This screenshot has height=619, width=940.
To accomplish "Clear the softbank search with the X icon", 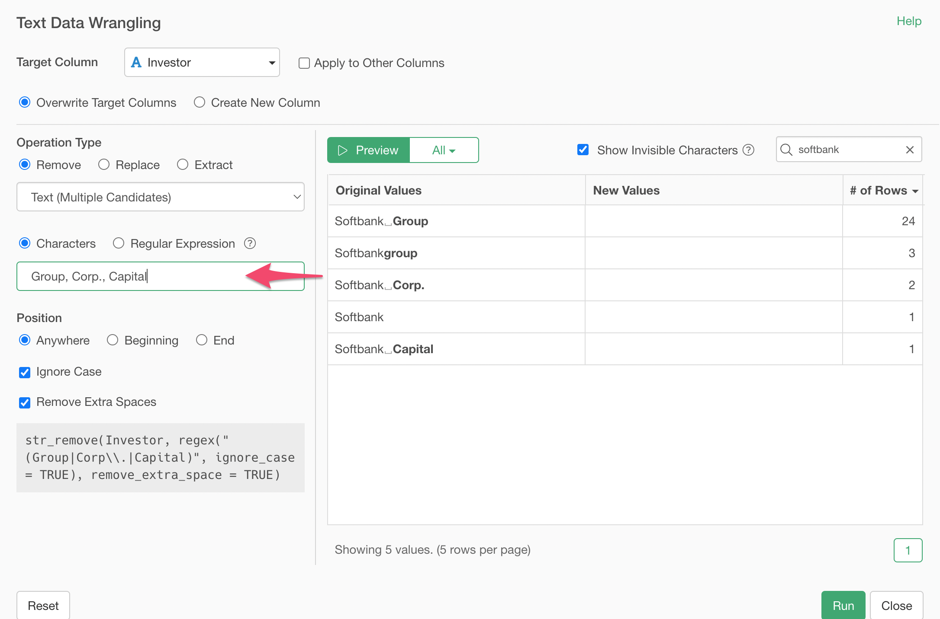I will 910,150.
